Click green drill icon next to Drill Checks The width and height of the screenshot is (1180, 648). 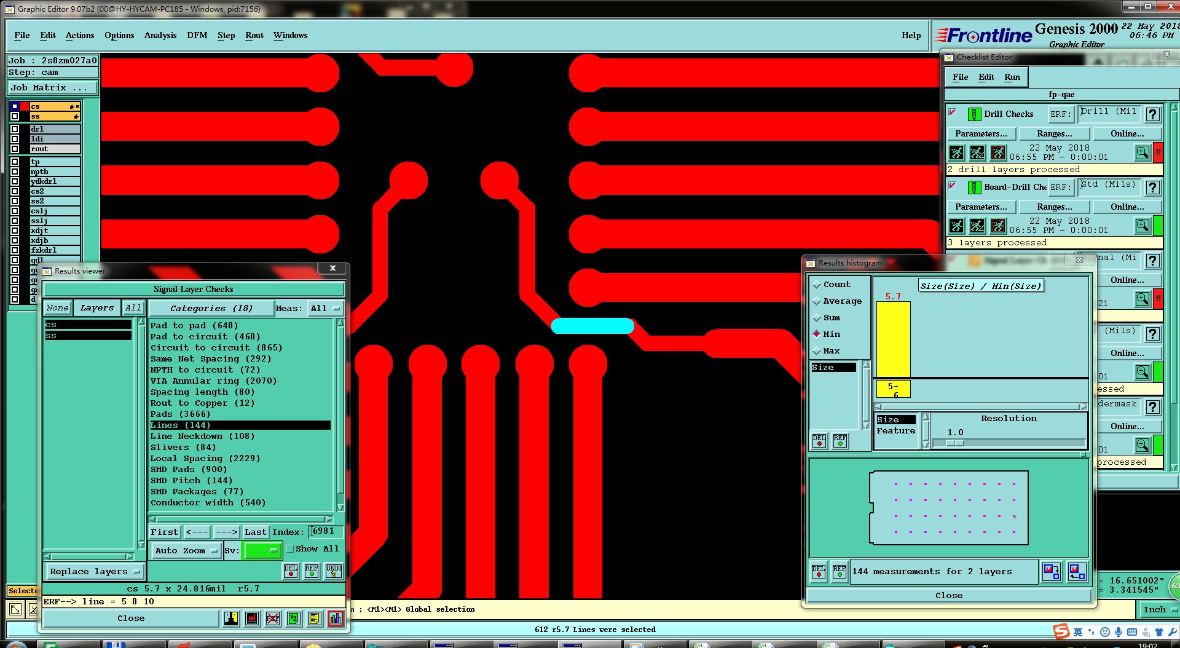(974, 114)
